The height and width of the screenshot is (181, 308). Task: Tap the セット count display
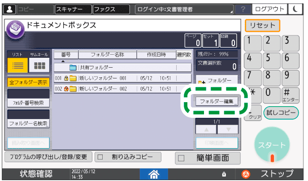click(211, 41)
